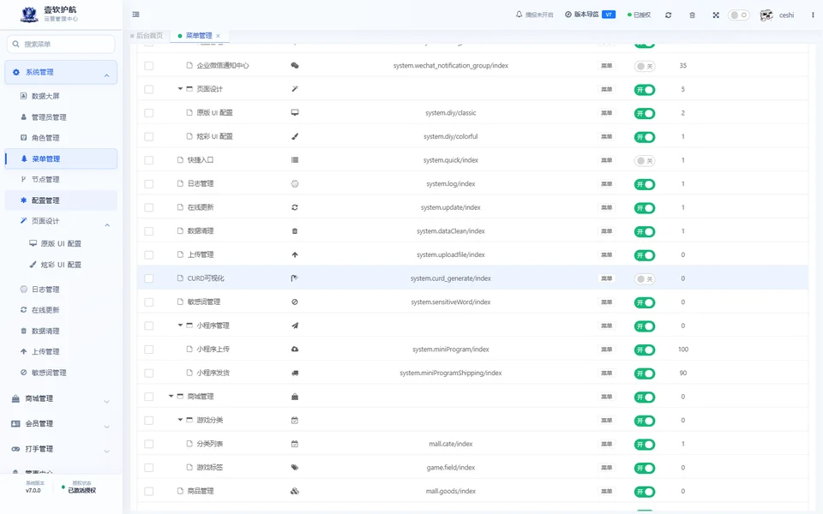The height and width of the screenshot is (514, 823).
Task: Collapse the 商城管理 tree row in table
Action: (x=171, y=397)
